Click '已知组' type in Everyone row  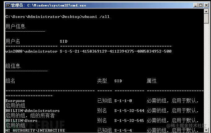tap(104, 101)
